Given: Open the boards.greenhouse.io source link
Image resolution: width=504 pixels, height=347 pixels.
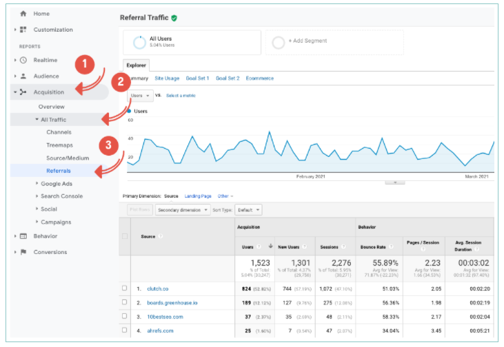Looking at the screenshot, I should click(x=172, y=303).
